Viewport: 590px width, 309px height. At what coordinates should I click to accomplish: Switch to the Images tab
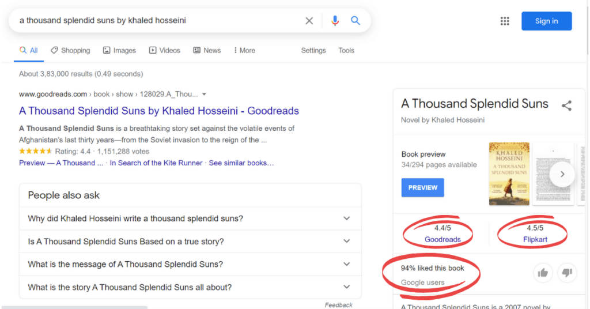pos(119,50)
